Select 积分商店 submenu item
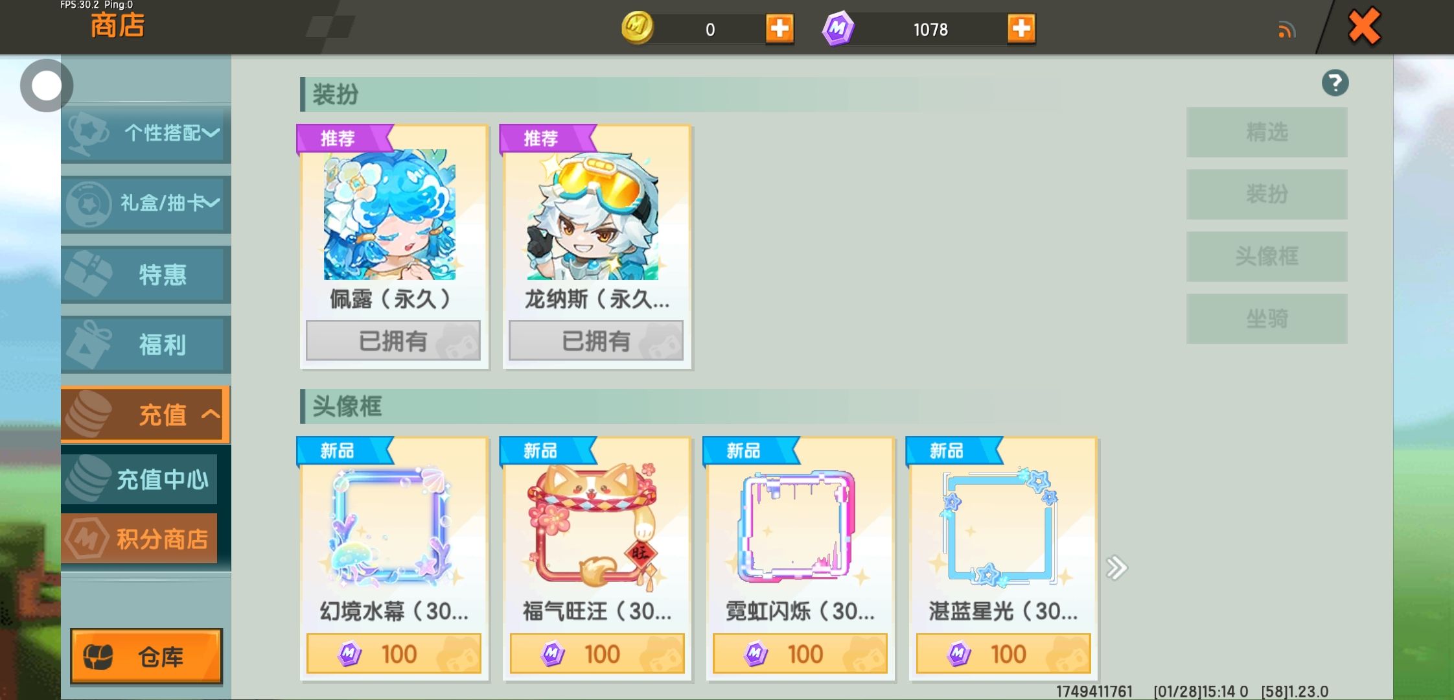The height and width of the screenshot is (700, 1454). coord(139,538)
